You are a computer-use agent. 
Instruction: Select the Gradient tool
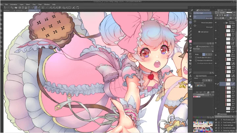[190, 63]
